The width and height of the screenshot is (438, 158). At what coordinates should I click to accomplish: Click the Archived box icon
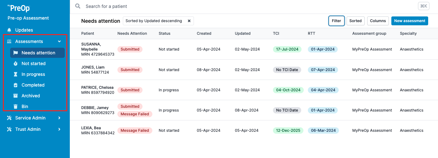point(16,96)
